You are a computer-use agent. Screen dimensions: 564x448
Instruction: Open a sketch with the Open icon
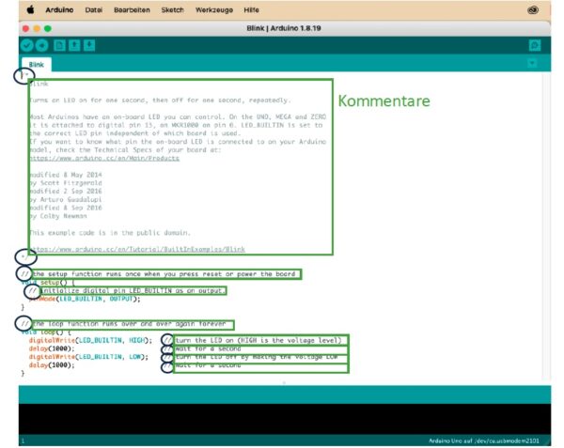(73, 44)
